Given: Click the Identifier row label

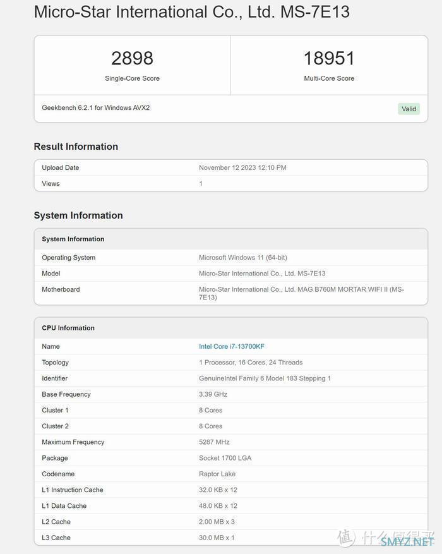Looking at the screenshot, I should (54, 378).
